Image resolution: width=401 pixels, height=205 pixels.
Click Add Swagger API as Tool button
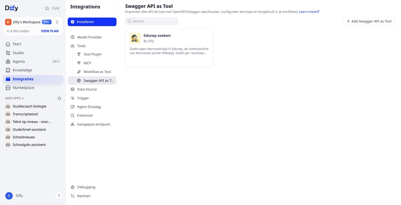coord(369,21)
